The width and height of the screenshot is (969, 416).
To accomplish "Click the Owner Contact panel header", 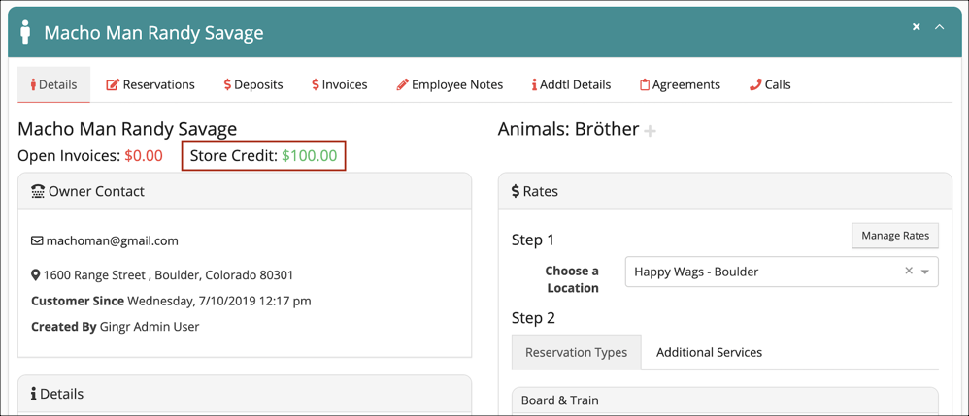I will 245,191.
